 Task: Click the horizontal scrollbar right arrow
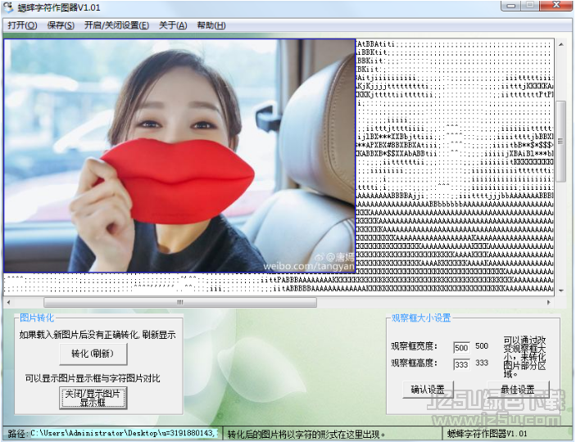click(549, 303)
